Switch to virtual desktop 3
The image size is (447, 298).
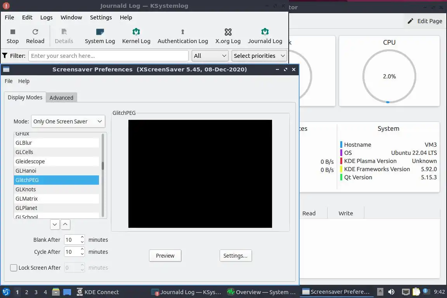[36, 292]
